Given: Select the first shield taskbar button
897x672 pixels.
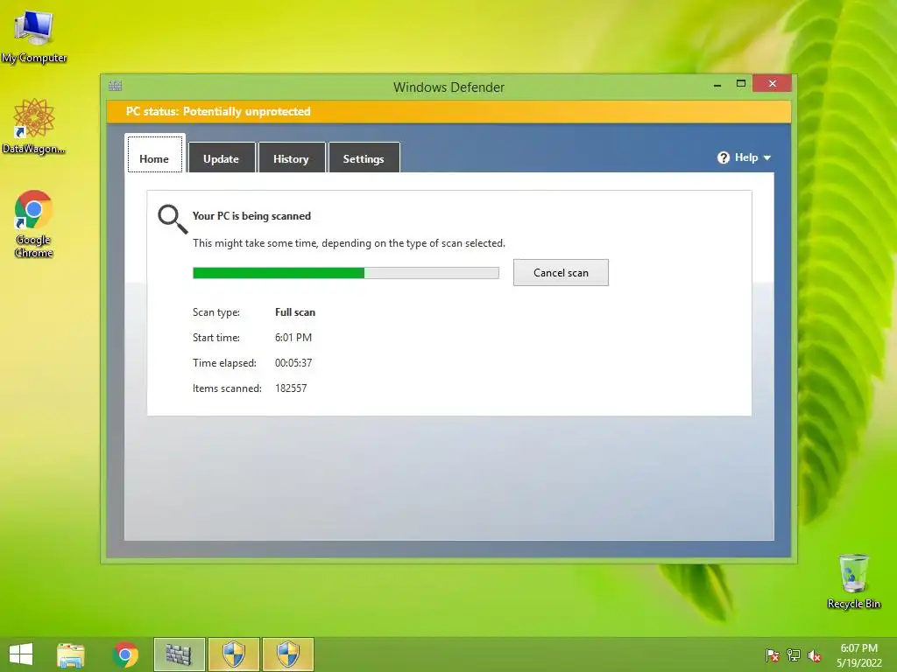Looking at the screenshot, I should coord(233,654).
